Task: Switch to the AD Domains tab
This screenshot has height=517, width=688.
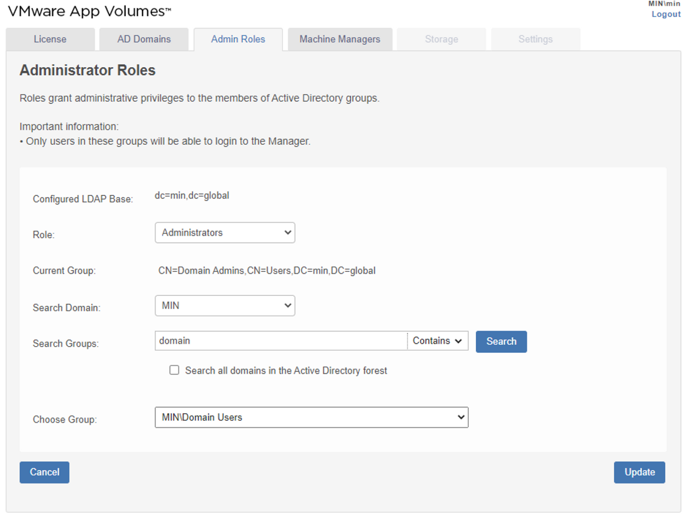Action: (144, 39)
